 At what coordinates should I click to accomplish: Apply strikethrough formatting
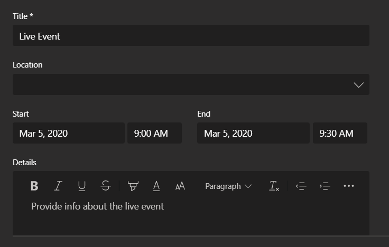[x=106, y=186]
